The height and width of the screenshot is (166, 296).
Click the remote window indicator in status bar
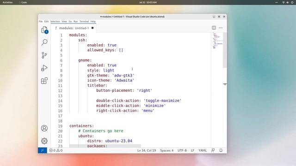pos(42,150)
